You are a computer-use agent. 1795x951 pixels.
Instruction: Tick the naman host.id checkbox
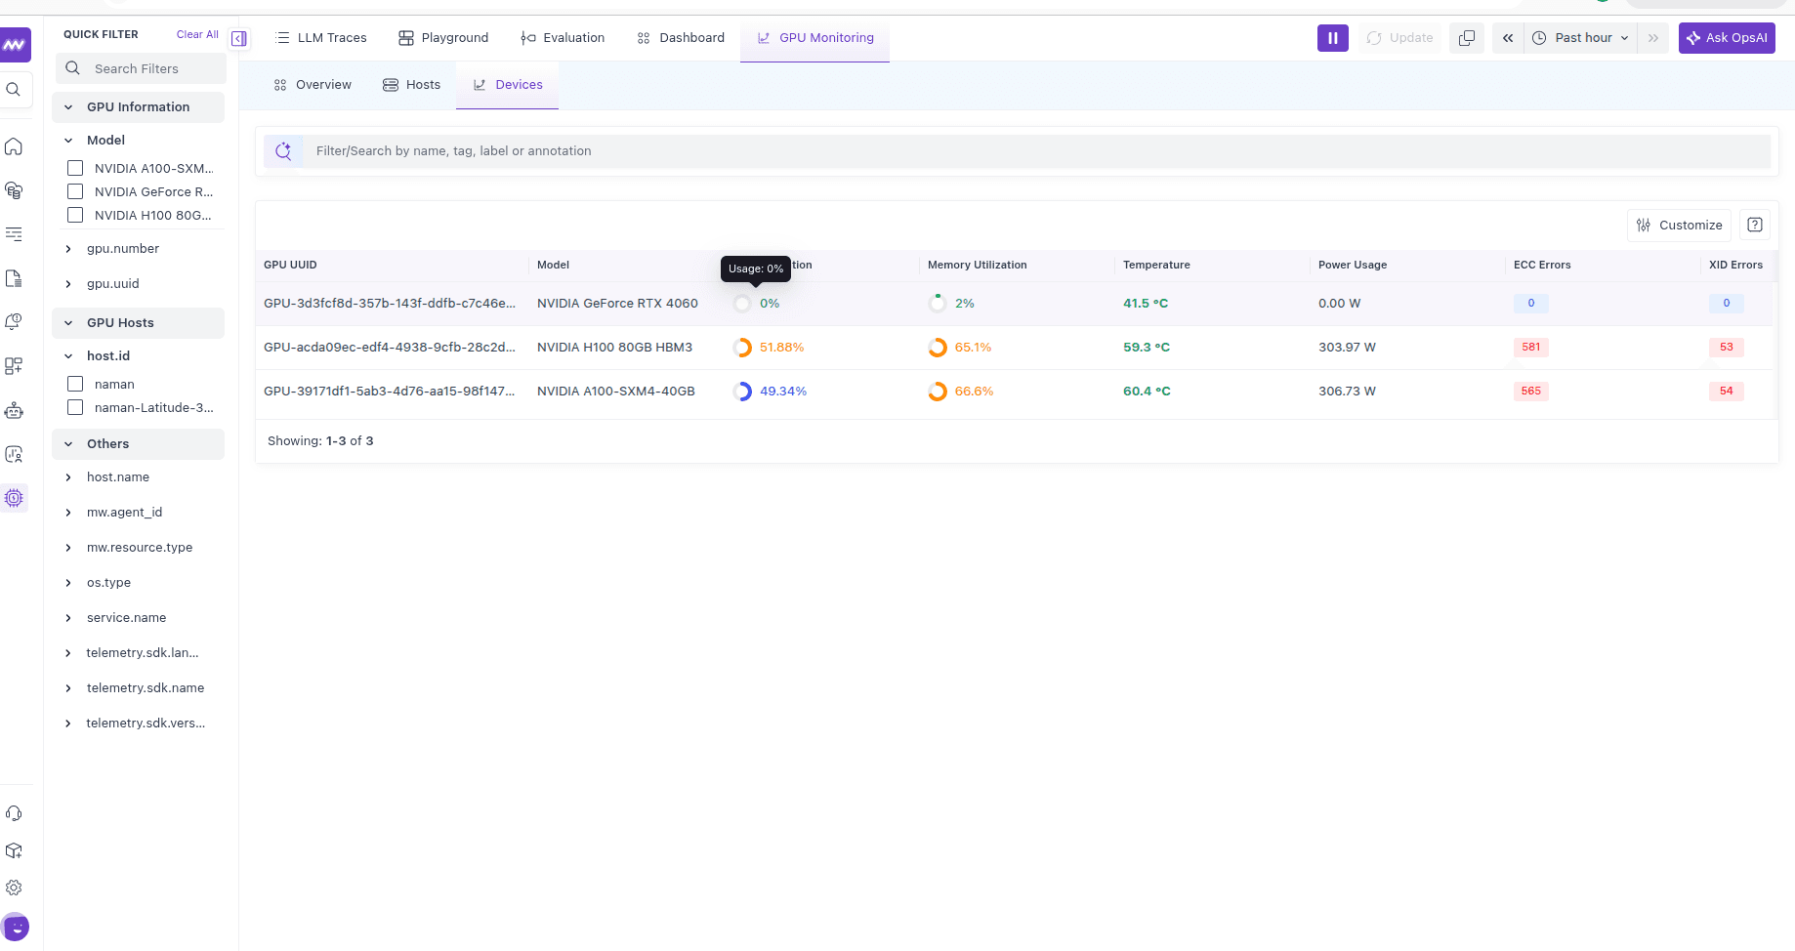pos(75,384)
